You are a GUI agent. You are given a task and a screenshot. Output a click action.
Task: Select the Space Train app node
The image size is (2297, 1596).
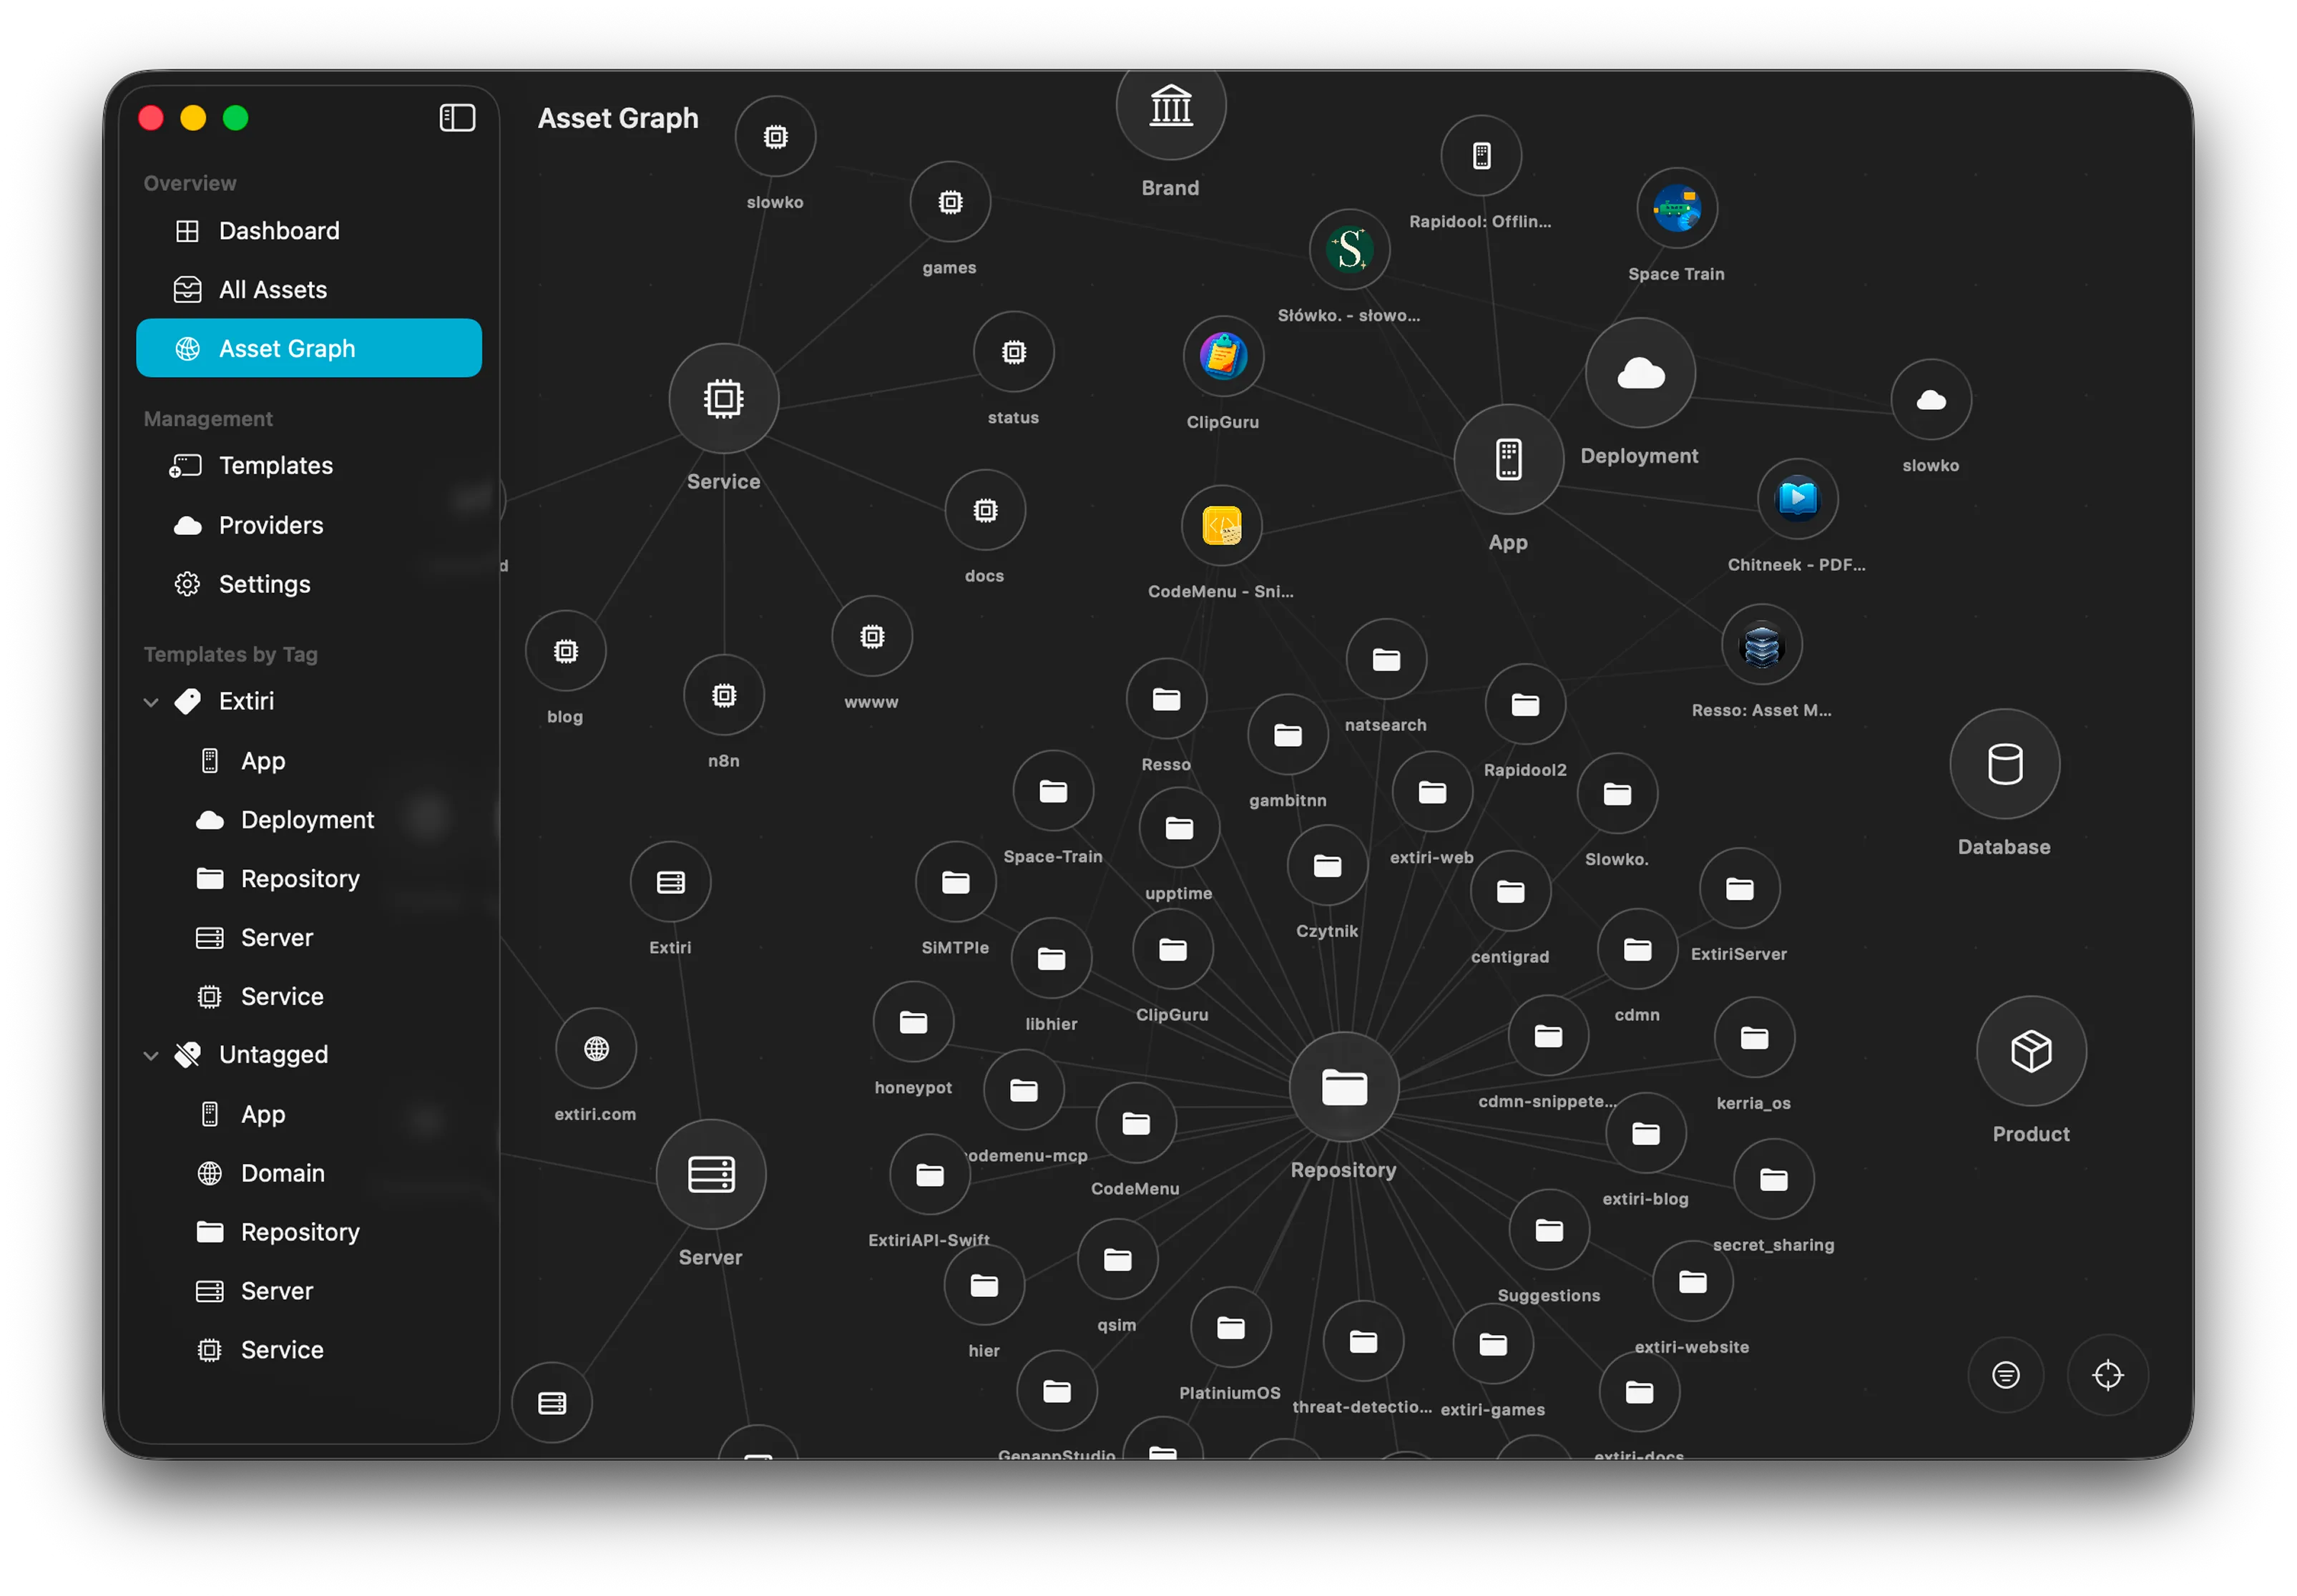tap(1676, 209)
